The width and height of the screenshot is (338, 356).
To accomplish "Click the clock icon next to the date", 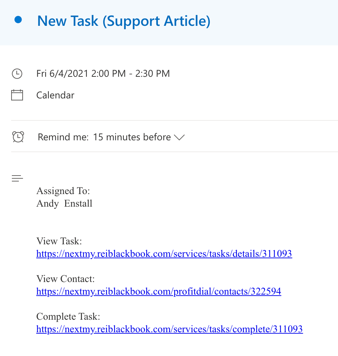I will [x=17, y=74].
